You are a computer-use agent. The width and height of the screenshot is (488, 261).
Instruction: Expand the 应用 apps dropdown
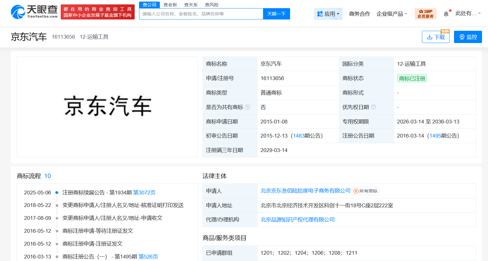tap(328, 14)
